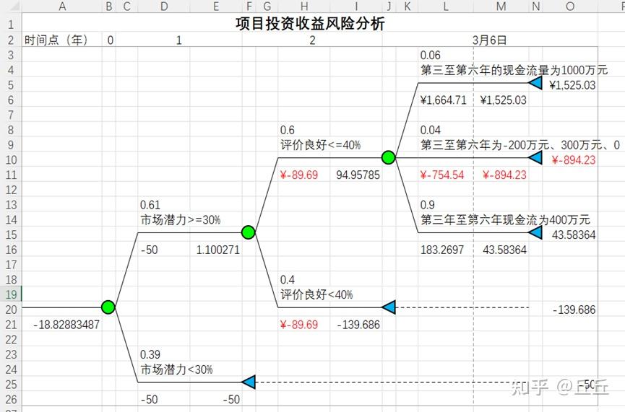Click probability value 0.6
625x412 pixels.
point(287,130)
